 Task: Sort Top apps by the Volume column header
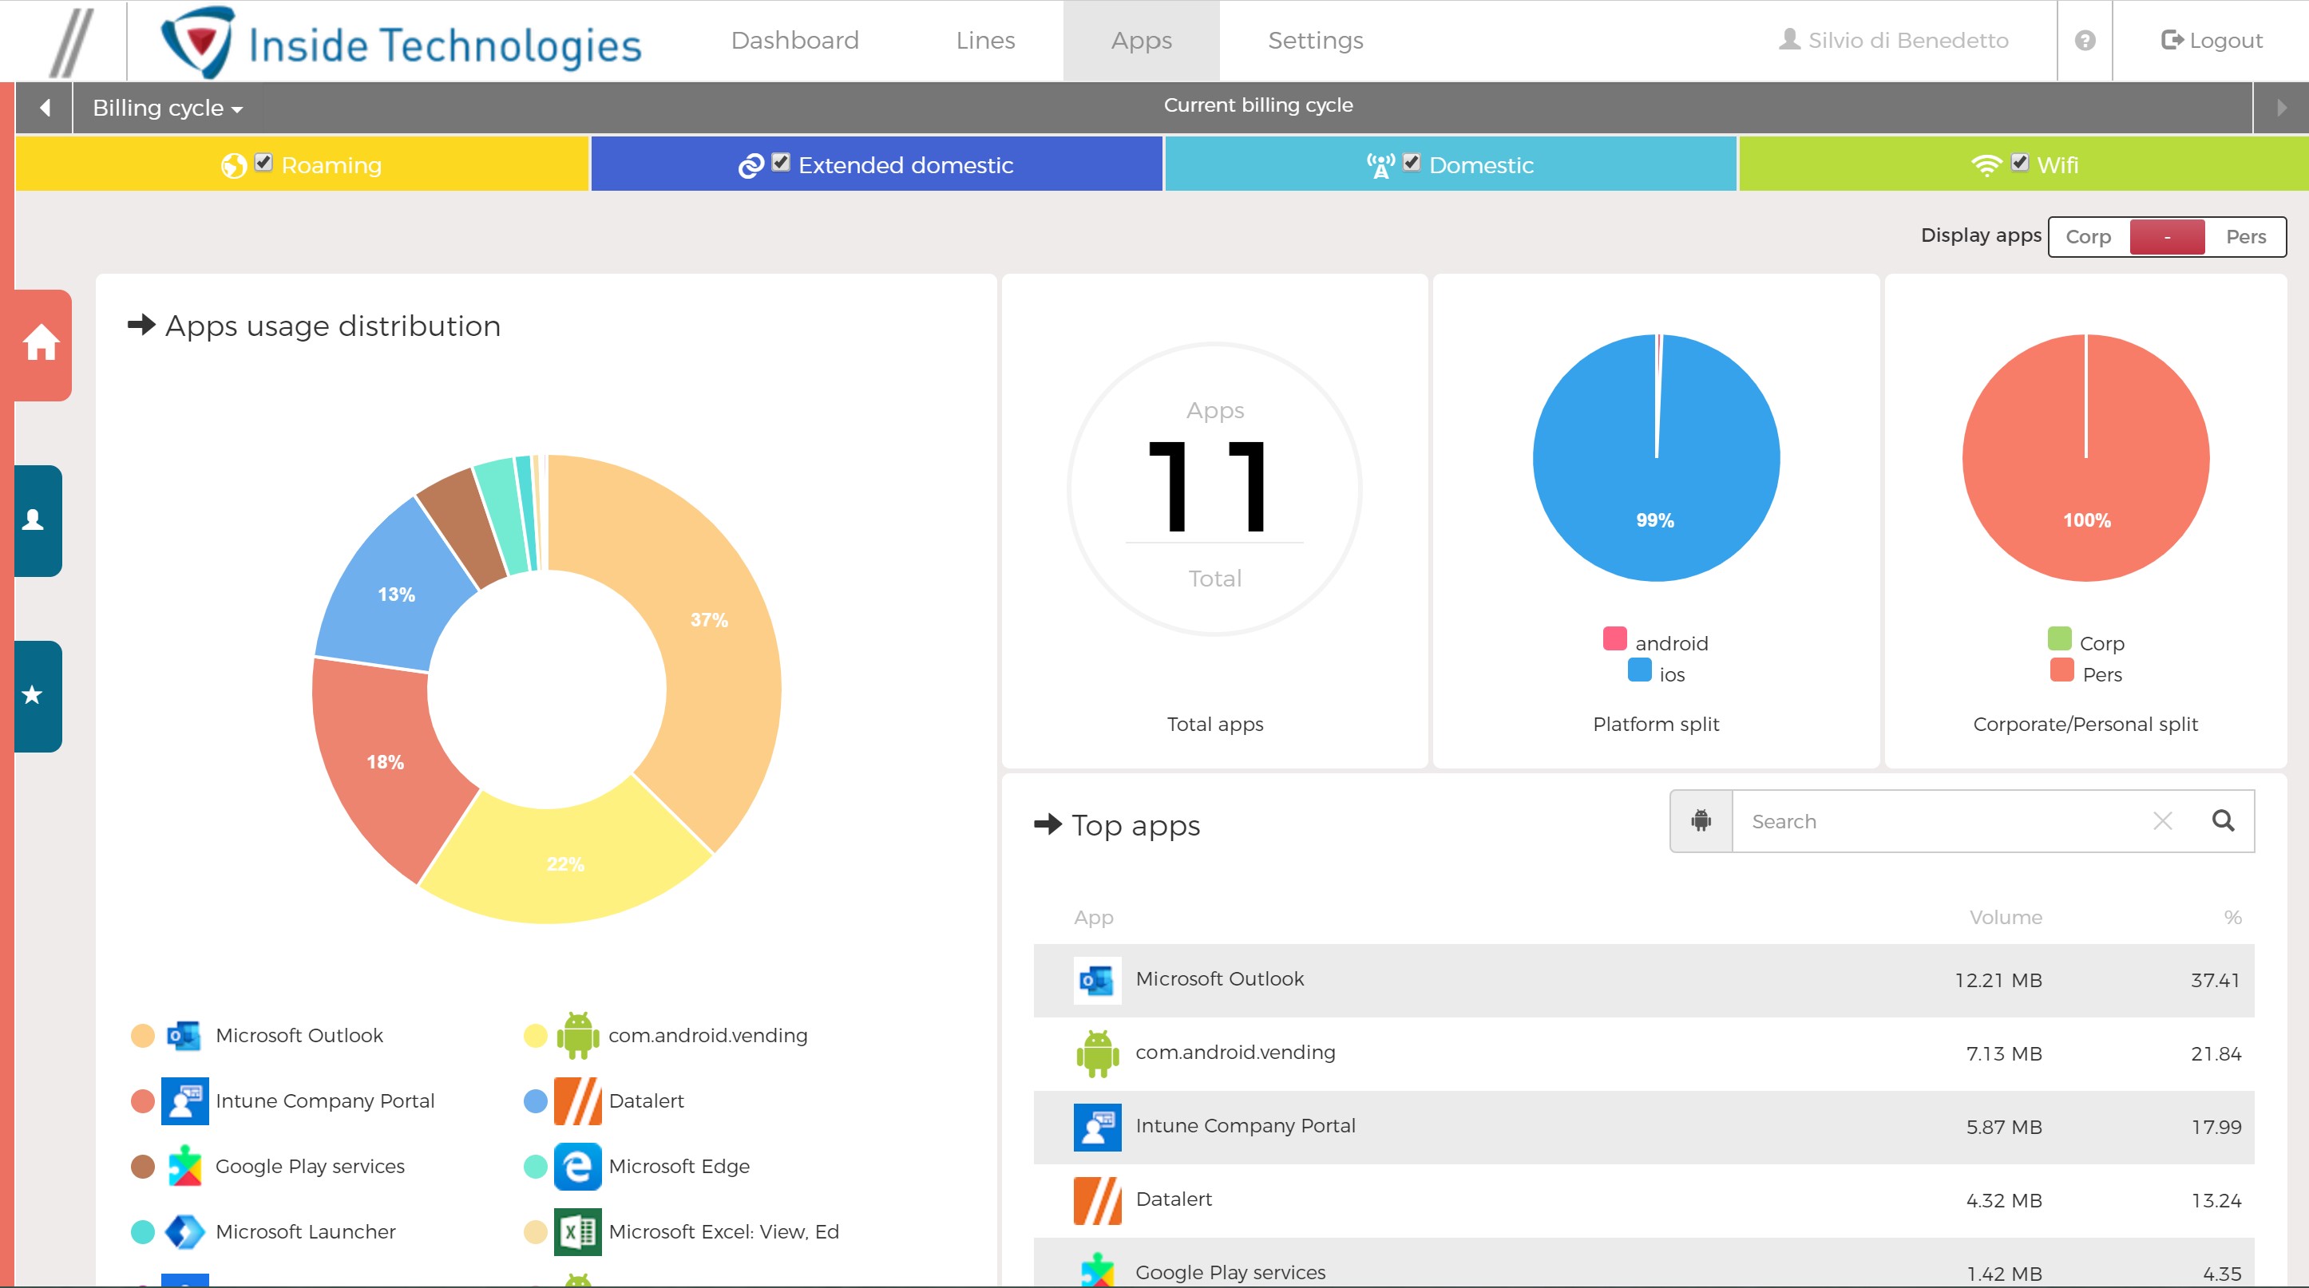point(2005,917)
